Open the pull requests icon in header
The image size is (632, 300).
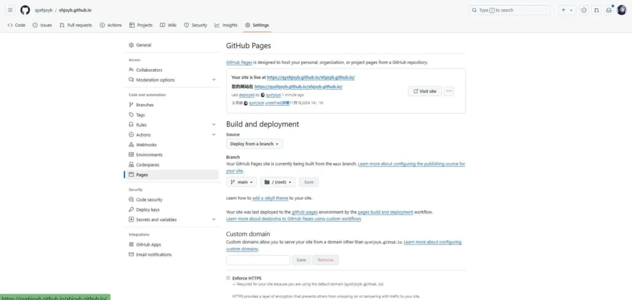596,10
